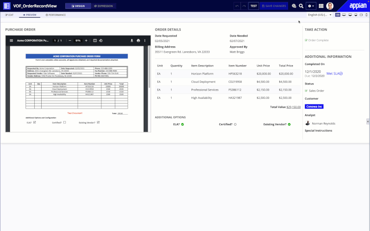Viewport: 370px width, 231px height.
Task: Switch to Expression mode
Action: [x=103, y=6]
